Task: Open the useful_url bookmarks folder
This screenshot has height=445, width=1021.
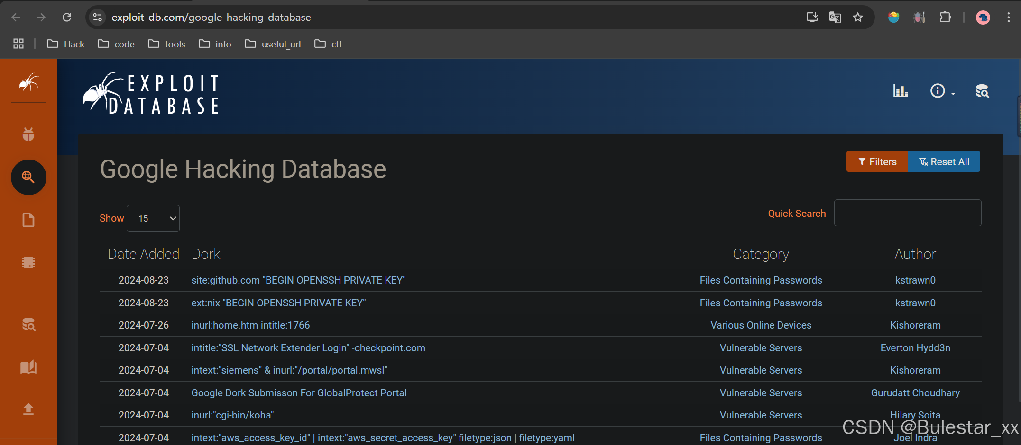Action: [x=273, y=44]
